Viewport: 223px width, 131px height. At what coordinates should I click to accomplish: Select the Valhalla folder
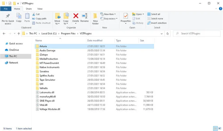coord(95,88)
